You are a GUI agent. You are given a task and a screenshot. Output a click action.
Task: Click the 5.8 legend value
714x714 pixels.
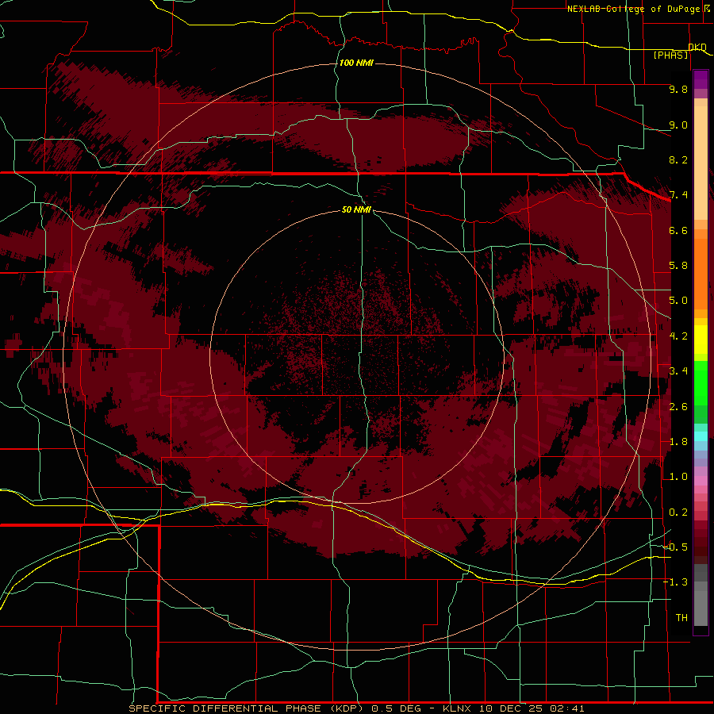[678, 266]
